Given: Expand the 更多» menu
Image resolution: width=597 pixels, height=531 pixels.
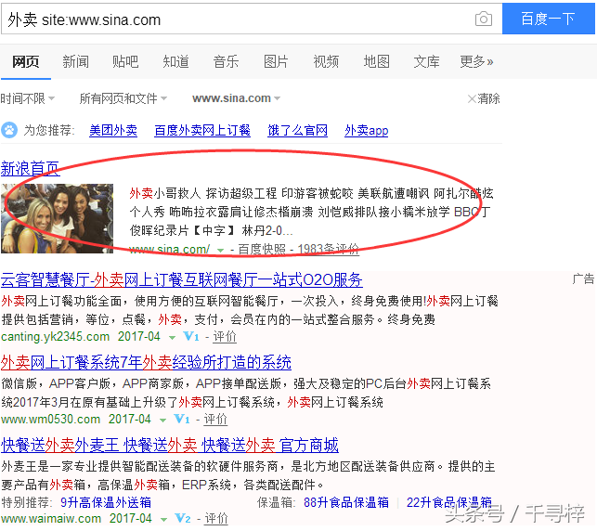Looking at the screenshot, I should click(476, 61).
